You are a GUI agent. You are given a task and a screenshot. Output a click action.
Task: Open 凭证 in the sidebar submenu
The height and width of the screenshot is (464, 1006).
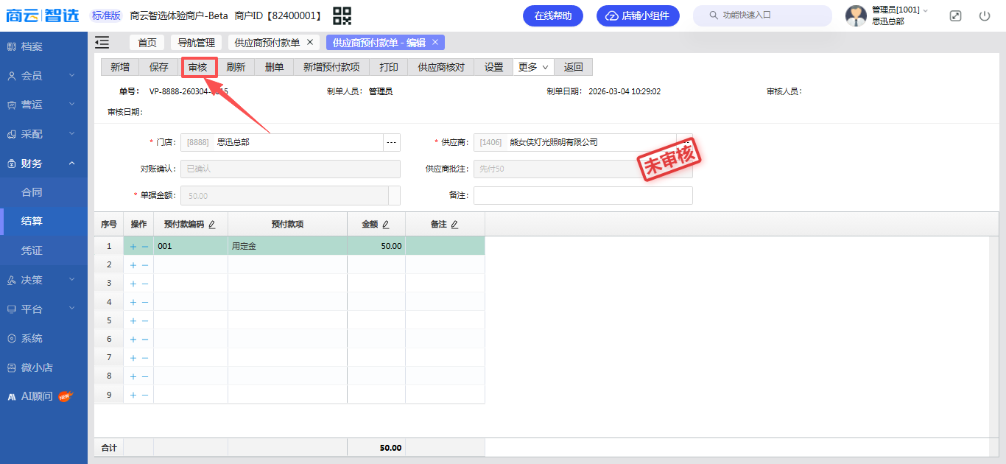coord(32,250)
